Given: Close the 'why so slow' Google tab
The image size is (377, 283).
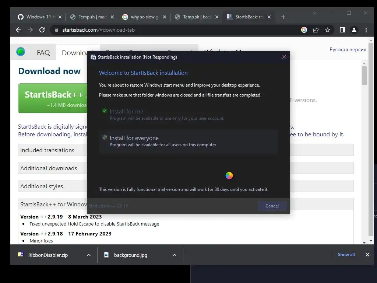Looking at the screenshot, I should [x=165, y=17].
